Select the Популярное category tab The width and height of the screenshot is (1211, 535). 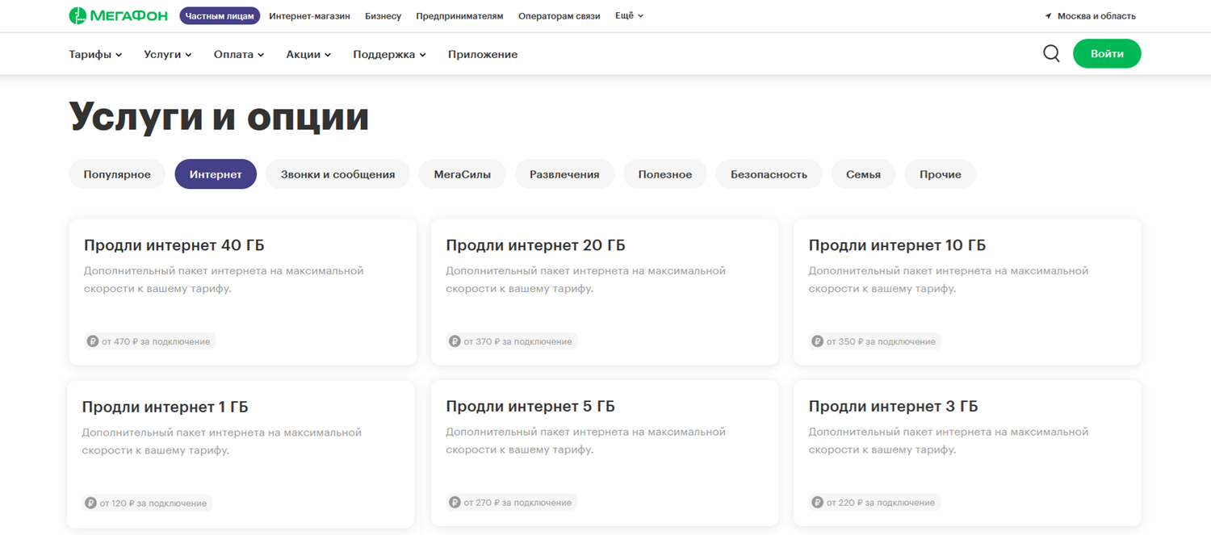click(x=117, y=174)
